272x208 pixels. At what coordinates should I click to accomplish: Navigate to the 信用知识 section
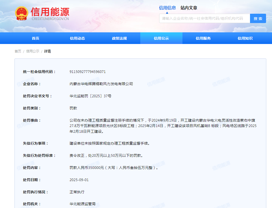pos(245,38)
